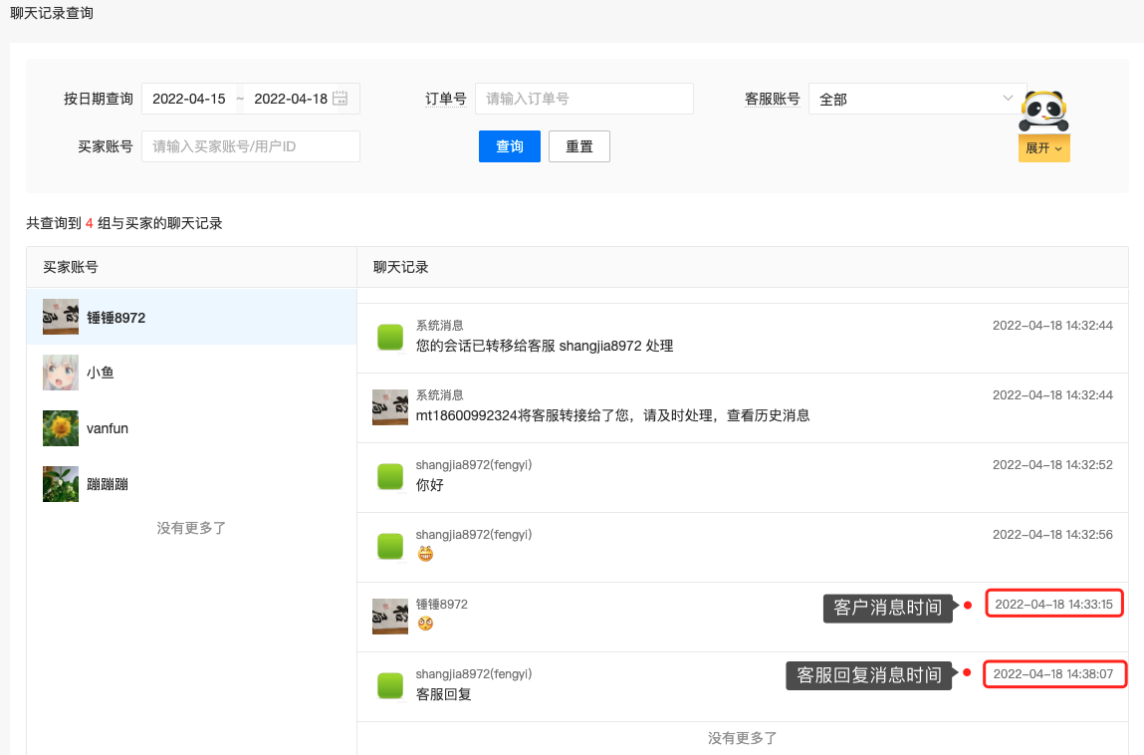1144x755 pixels.
Task: Select the vanfun sunflower avatar
Action: coord(61,428)
